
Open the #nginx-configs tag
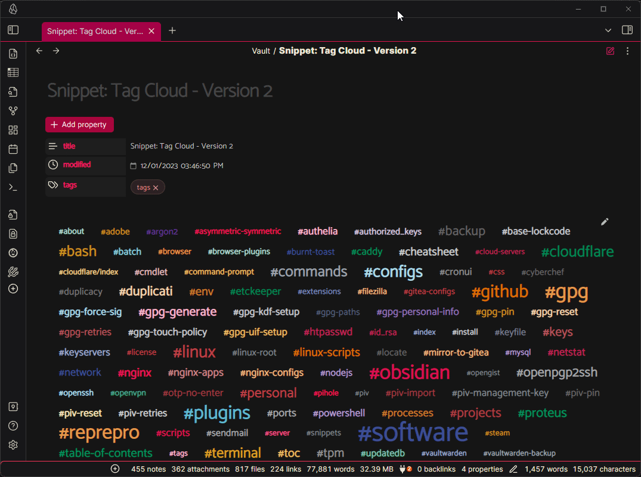pos(272,373)
